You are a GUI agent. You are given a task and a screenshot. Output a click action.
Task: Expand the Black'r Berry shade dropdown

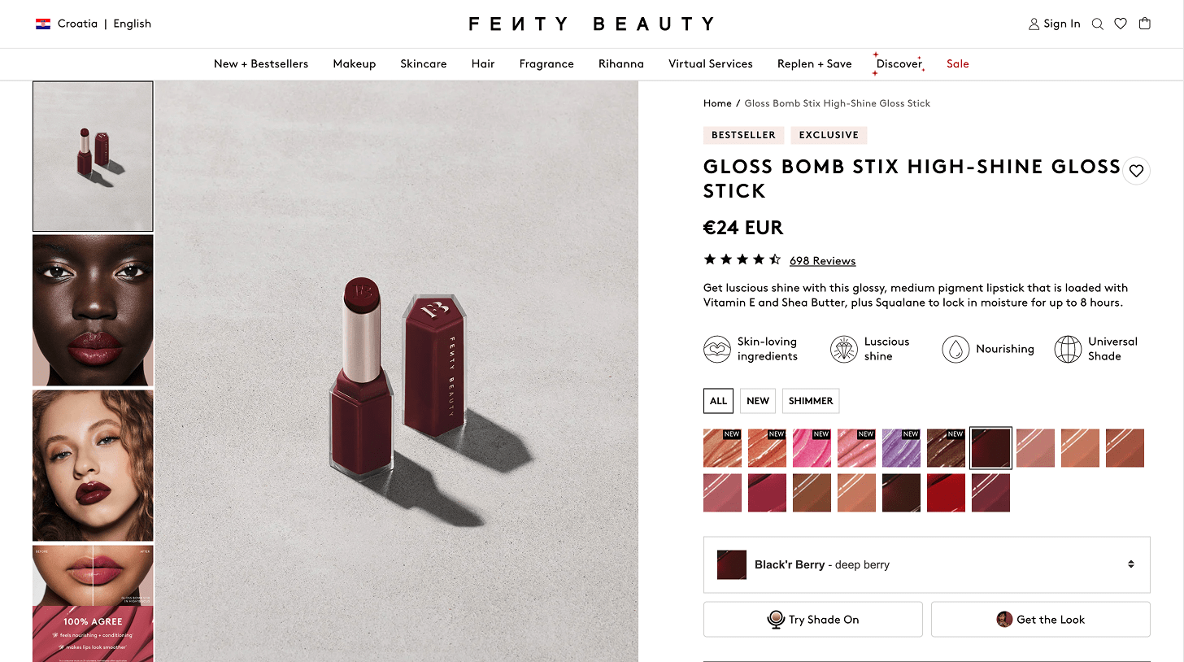click(x=927, y=564)
